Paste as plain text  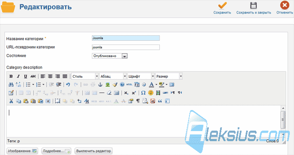pos(33,101)
